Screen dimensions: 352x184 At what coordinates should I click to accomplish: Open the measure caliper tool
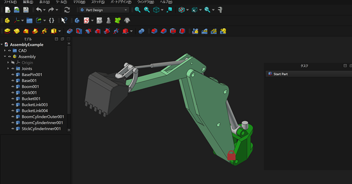point(220,10)
